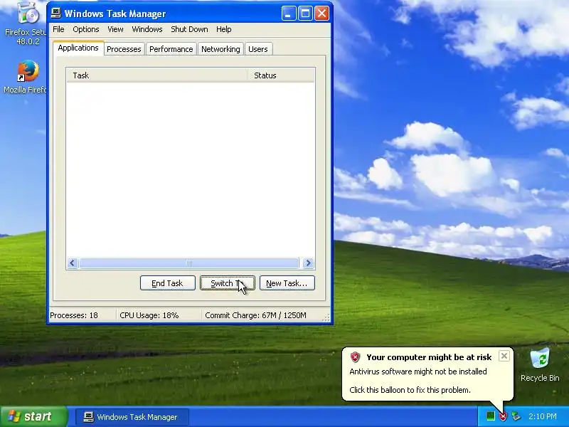Click Windows Task Manager taskbar button
This screenshot has width=569, height=427.
point(132,417)
